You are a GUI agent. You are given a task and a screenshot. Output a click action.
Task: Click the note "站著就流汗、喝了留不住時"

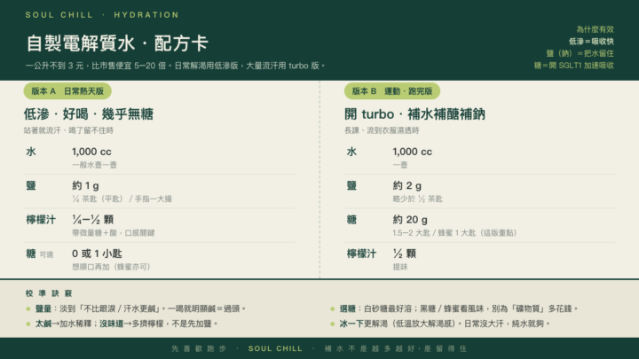[x=68, y=130]
